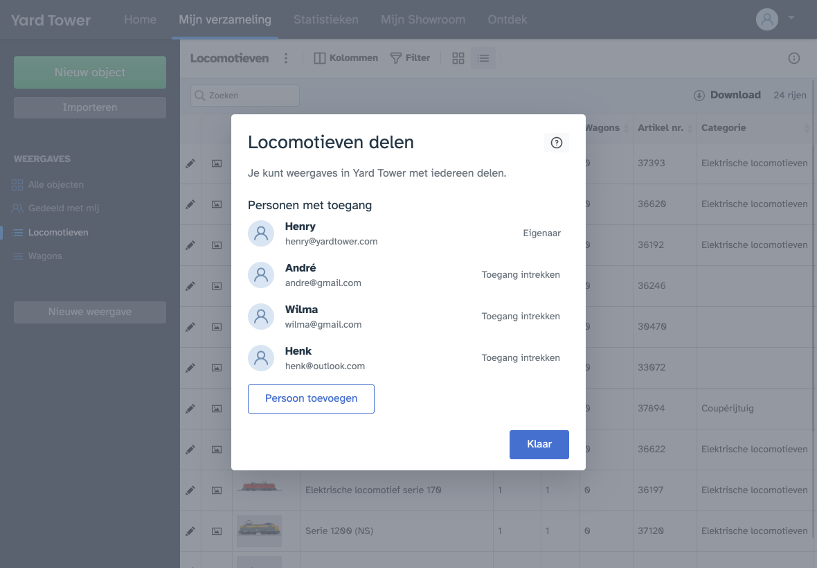
Task: Select Wagons view in sidebar
Action: pyautogui.click(x=45, y=256)
